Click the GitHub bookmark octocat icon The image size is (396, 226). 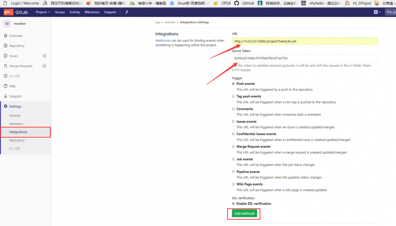tap(236, 3)
